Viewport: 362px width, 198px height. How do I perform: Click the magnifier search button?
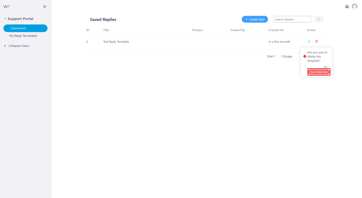coord(319,19)
